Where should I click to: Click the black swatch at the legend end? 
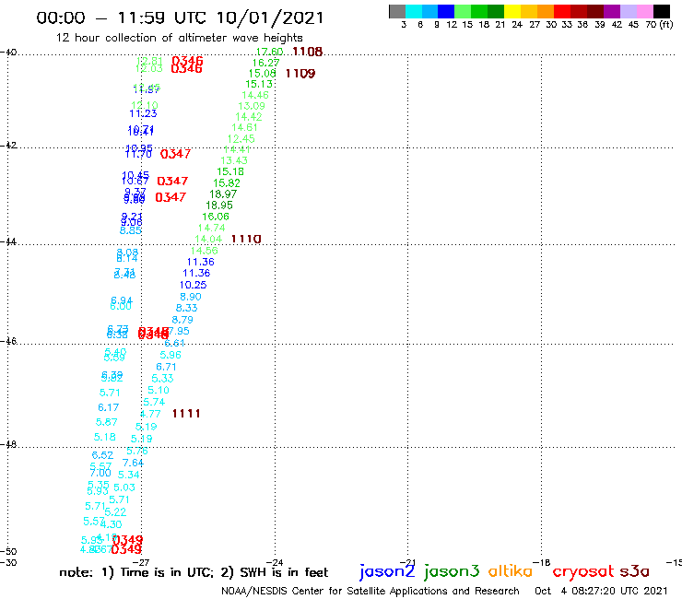coord(662,11)
